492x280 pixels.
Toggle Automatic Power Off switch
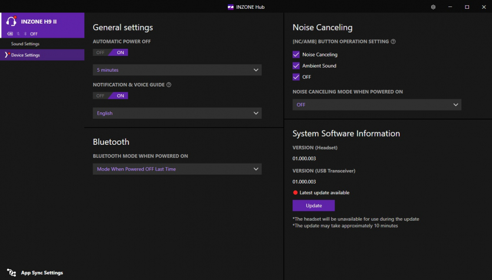[x=110, y=52]
